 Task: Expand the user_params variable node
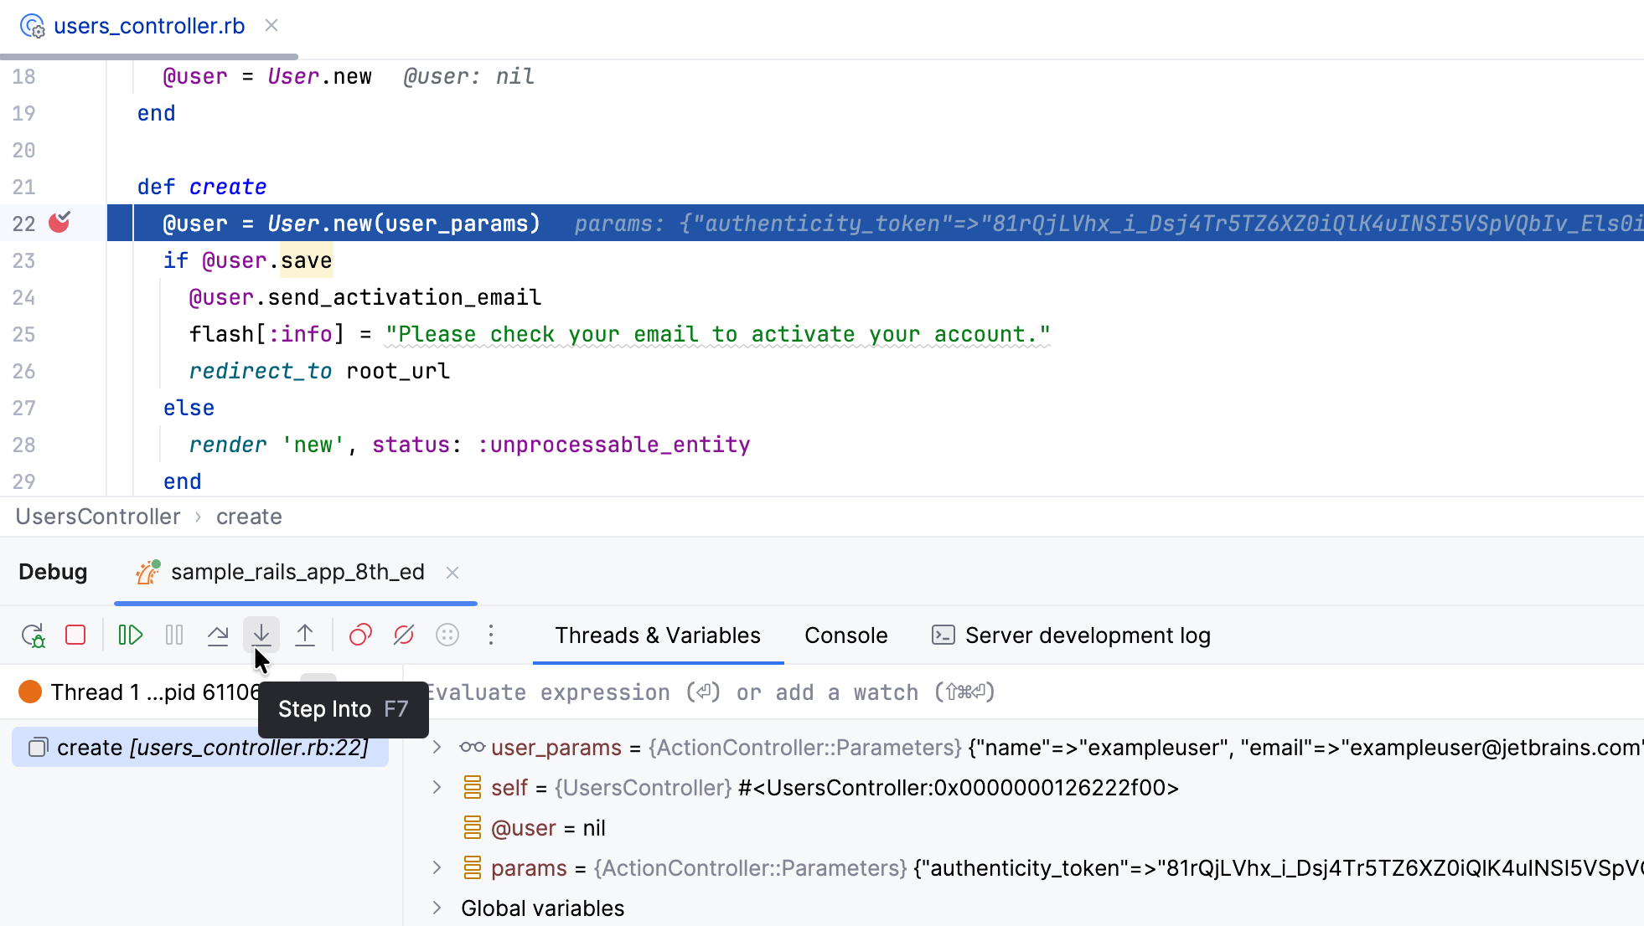tap(437, 747)
